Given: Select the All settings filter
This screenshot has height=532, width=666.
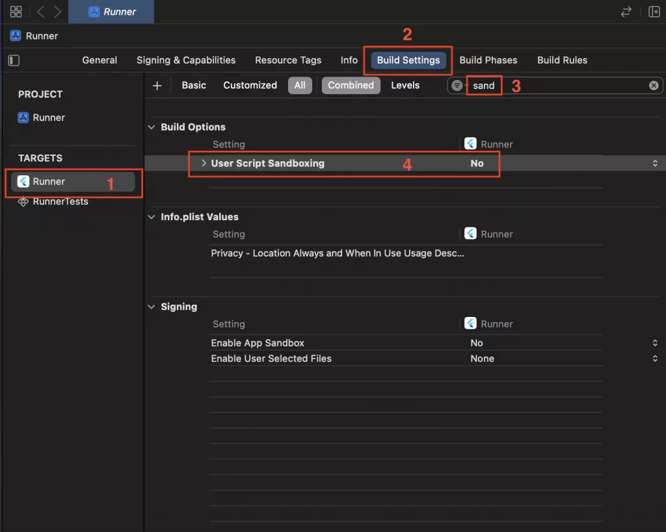Looking at the screenshot, I should tap(300, 85).
